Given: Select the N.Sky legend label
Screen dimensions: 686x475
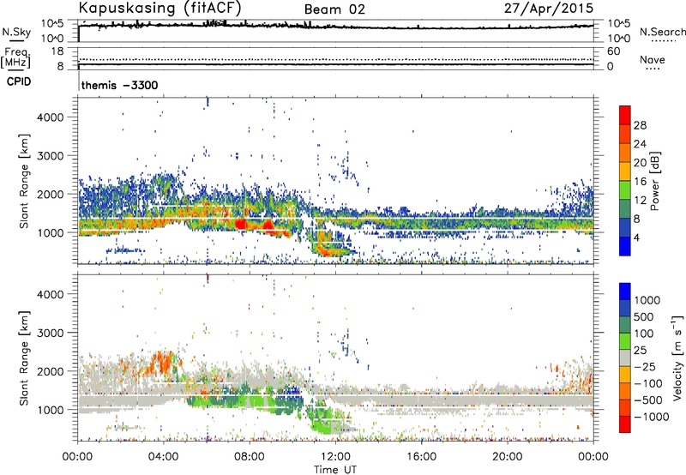Looking at the screenshot, I should (x=16, y=32).
